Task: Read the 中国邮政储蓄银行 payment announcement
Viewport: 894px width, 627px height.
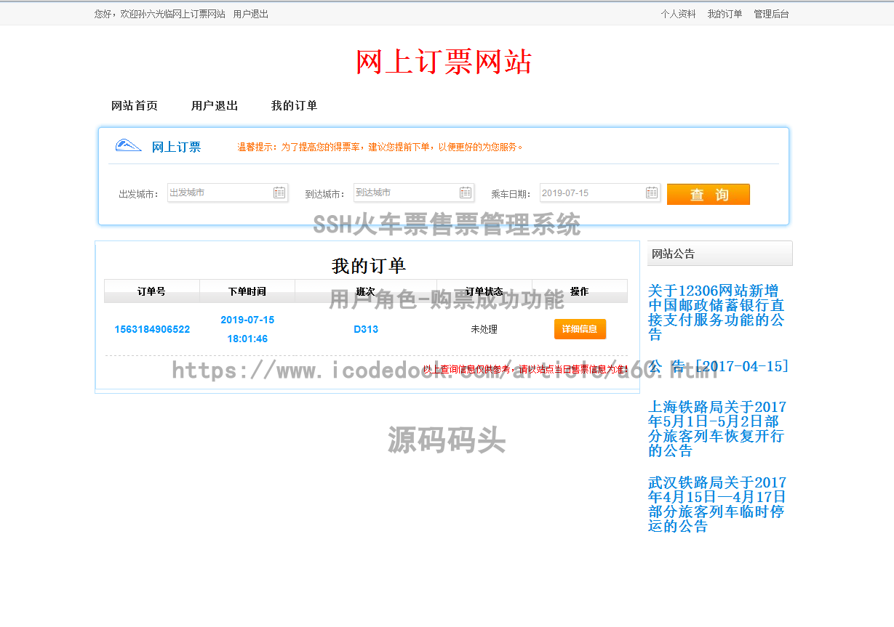Action: [716, 312]
